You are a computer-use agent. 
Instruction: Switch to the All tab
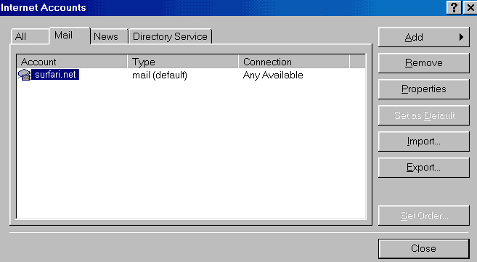click(x=30, y=36)
